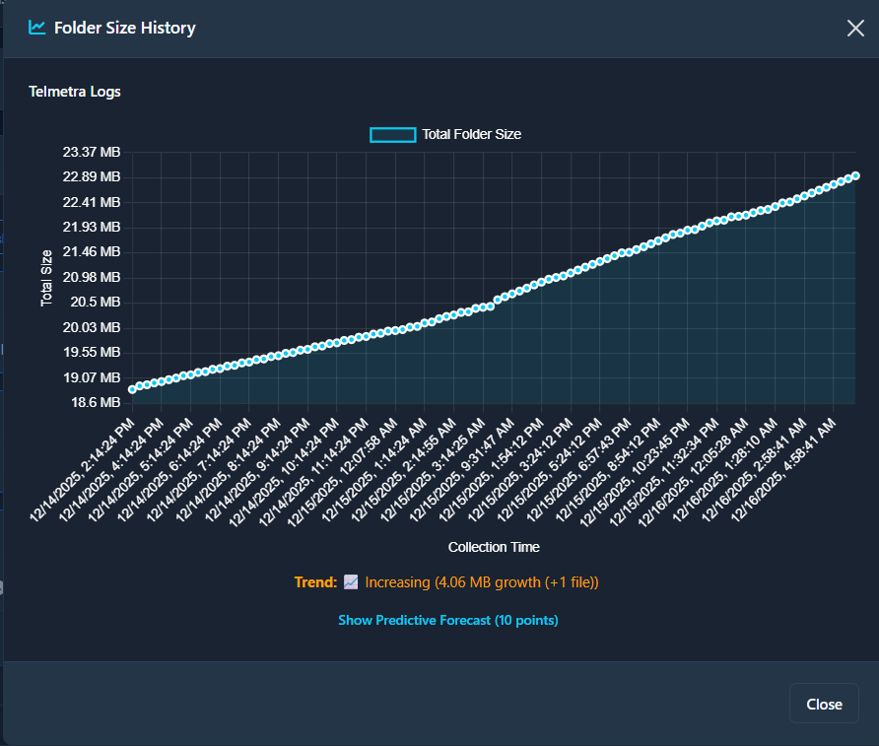The height and width of the screenshot is (746, 879).
Task: Click the '12/16/2025, 12:05:28 AM' x-axis label
Action: (x=693, y=472)
